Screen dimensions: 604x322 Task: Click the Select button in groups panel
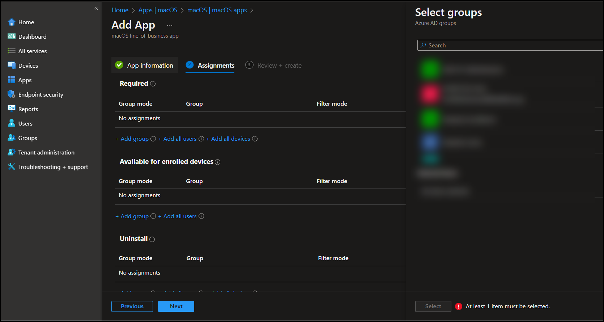coord(433,306)
